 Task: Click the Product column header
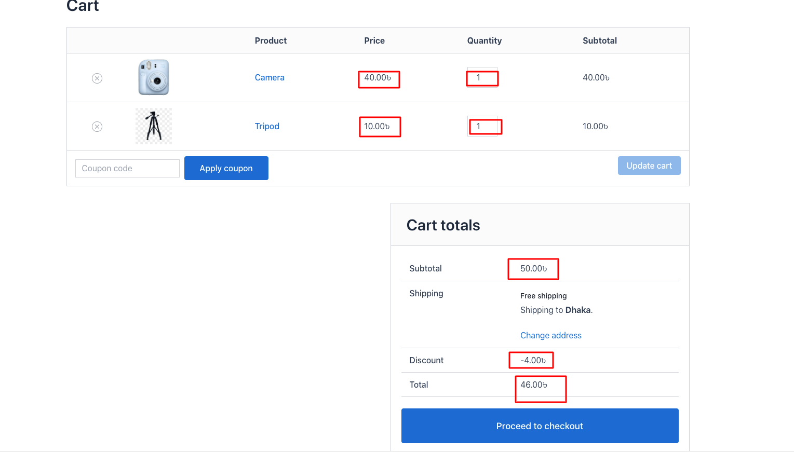coord(271,40)
